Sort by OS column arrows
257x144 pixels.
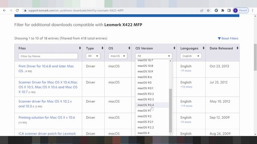[129, 48]
